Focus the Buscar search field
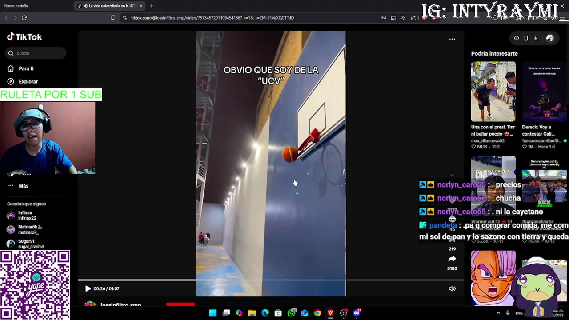The image size is (569, 320). tap(36, 53)
